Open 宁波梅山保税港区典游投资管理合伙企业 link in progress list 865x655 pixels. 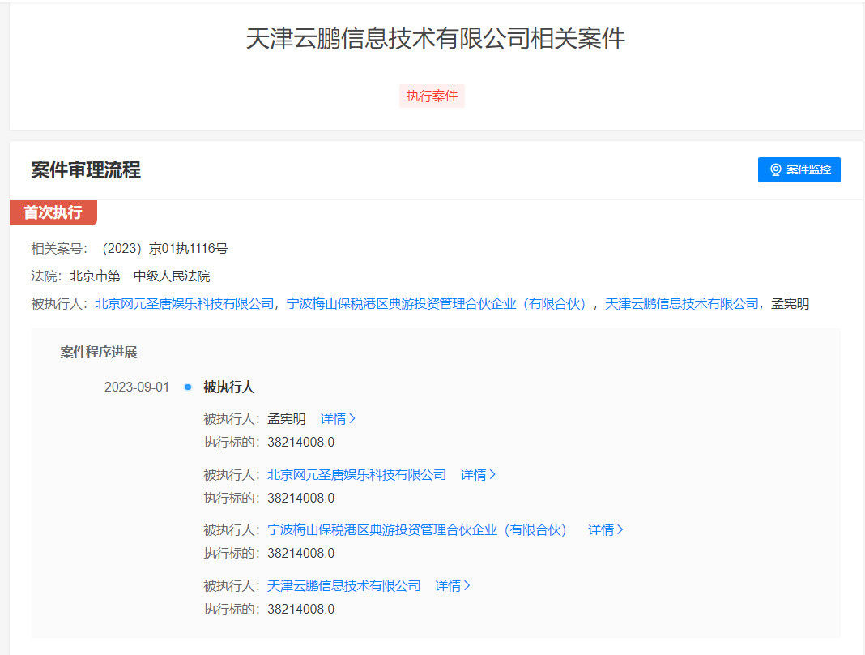[x=418, y=530]
